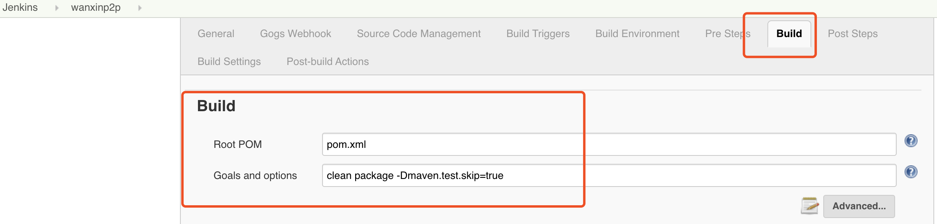Select the Post-build Actions tab
This screenshot has height=224, width=937.
coord(328,61)
